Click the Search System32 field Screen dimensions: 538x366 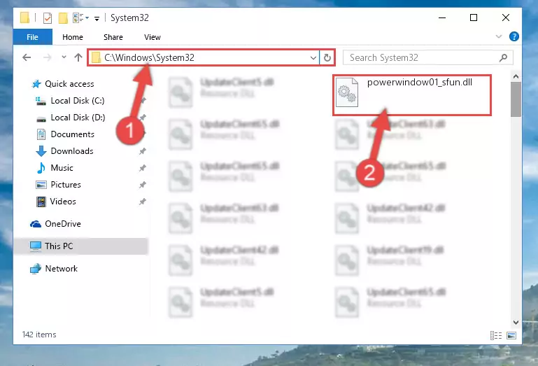[x=428, y=57]
